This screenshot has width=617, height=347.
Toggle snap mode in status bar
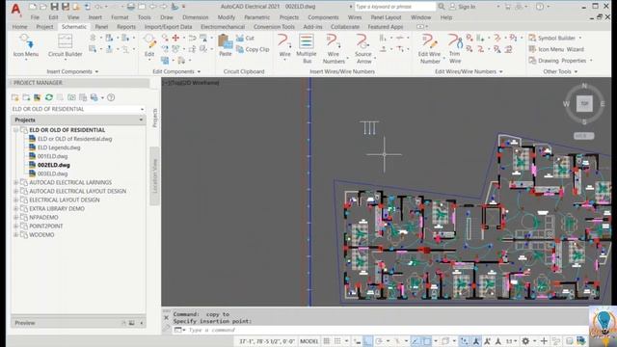tap(337, 341)
